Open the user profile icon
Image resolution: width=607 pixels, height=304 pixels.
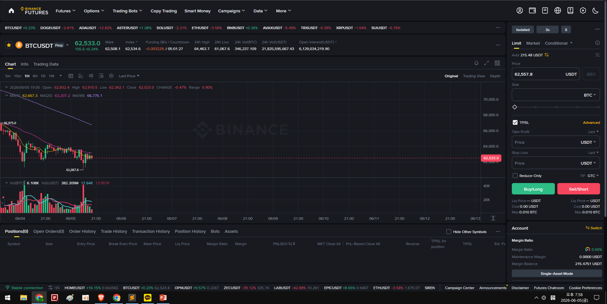520,11
